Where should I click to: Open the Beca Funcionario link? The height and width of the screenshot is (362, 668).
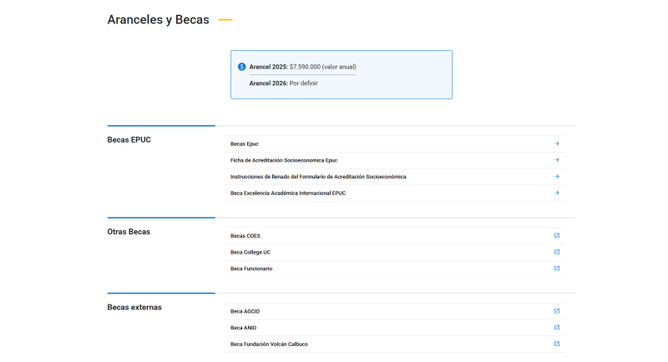(x=251, y=269)
